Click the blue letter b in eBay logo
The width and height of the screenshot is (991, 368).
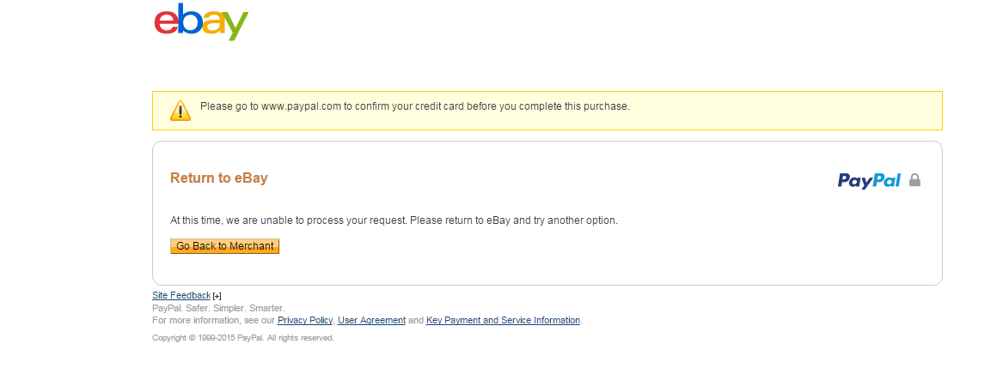[x=190, y=20]
